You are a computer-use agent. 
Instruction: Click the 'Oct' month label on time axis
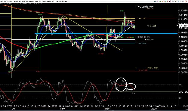click(x=14, y=109)
